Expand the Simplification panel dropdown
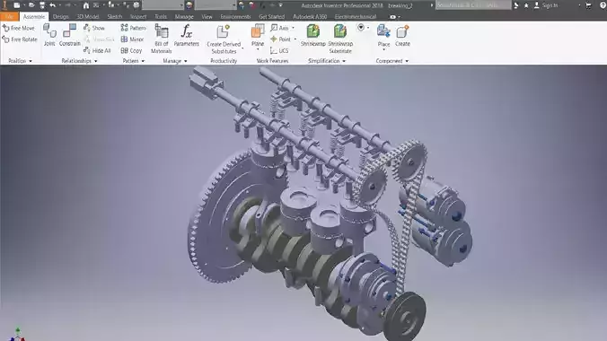The image size is (607, 341). click(344, 61)
